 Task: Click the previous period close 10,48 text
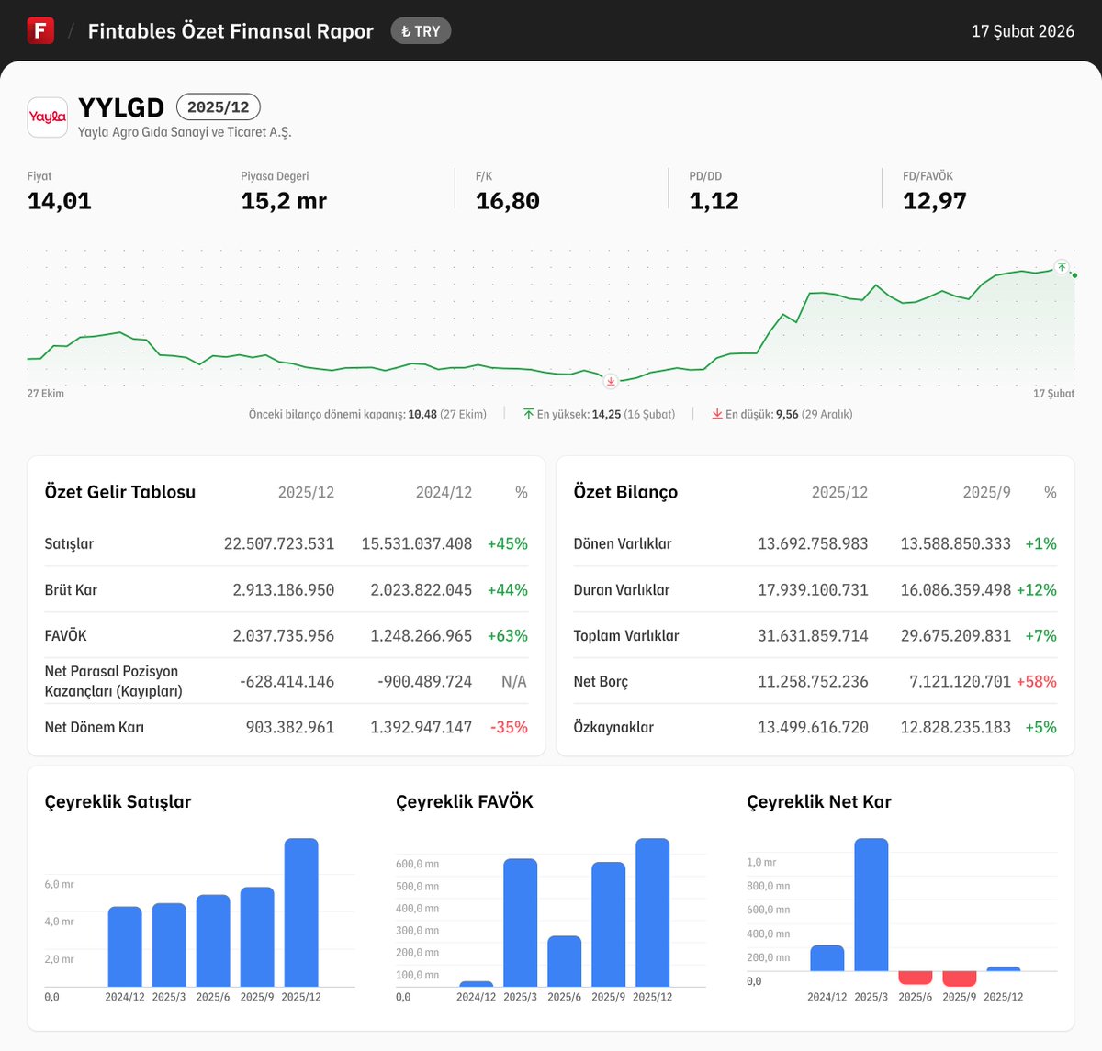(367, 414)
